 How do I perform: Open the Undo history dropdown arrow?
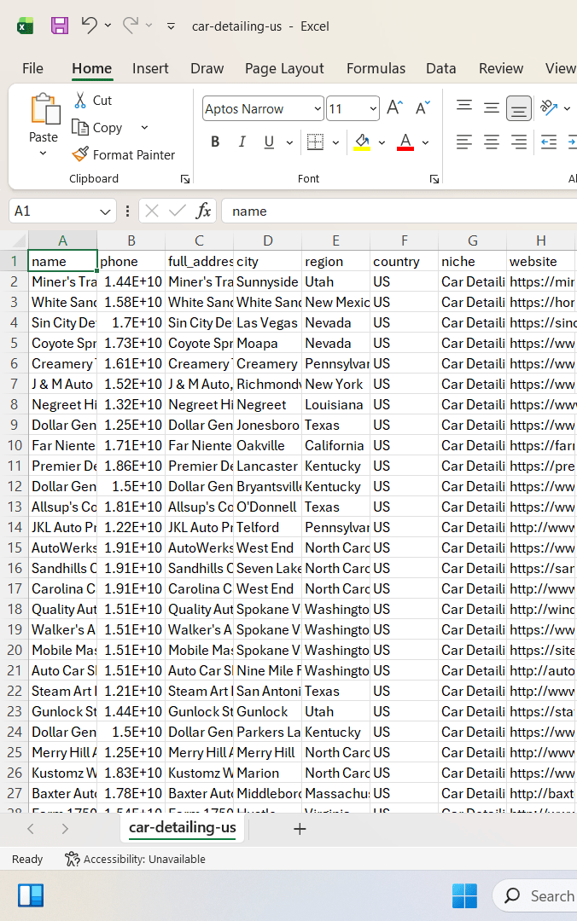click(108, 26)
